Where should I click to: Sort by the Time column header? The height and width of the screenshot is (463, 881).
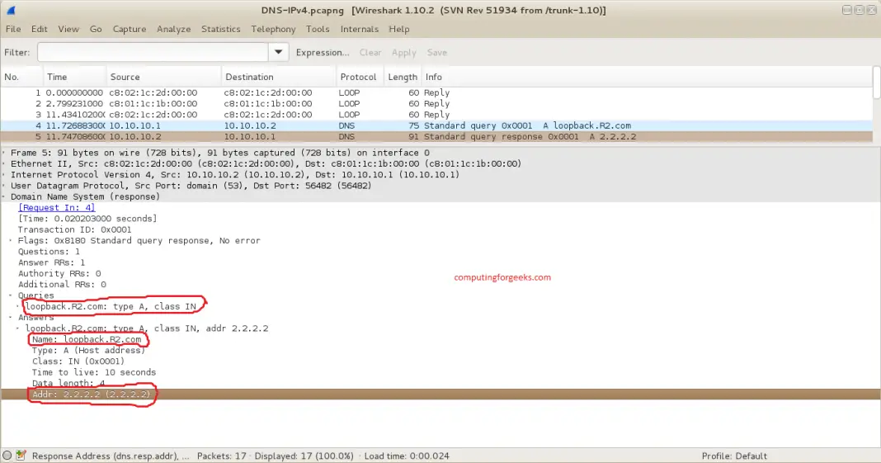point(75,77)
